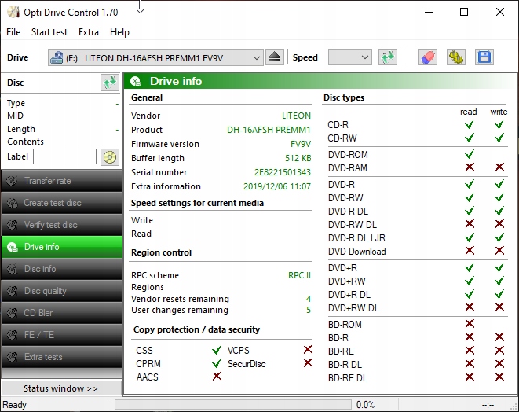Click the disc label apply icon
The image size is (519, 412).
tap(109, 156)
